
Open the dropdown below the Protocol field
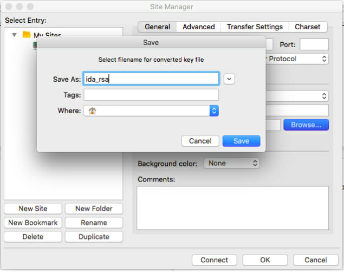click(x=297, y=96)
